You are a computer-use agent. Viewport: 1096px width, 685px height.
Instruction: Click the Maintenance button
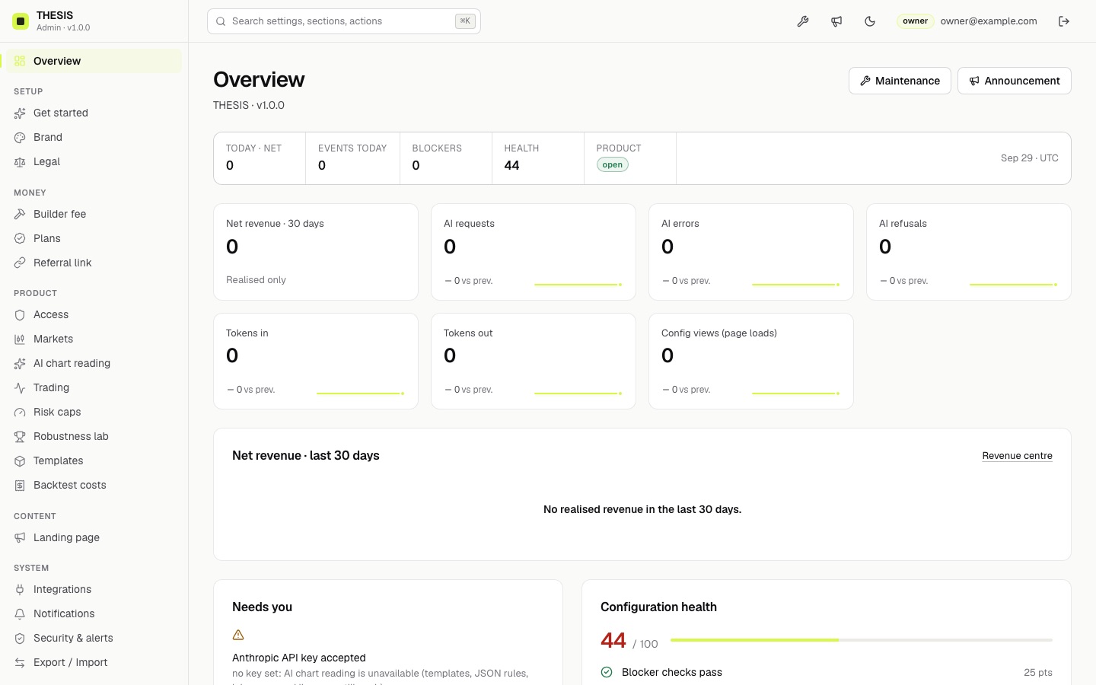point(900,81)
